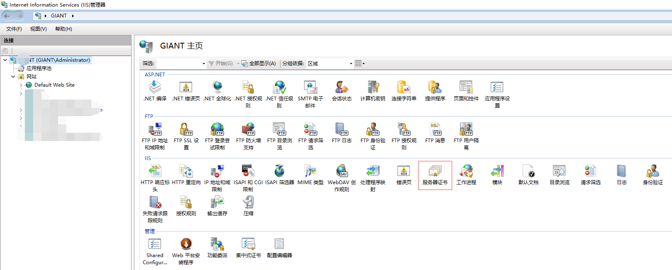Open HTTP 重定向
The image size is (672, 270).
186,175
